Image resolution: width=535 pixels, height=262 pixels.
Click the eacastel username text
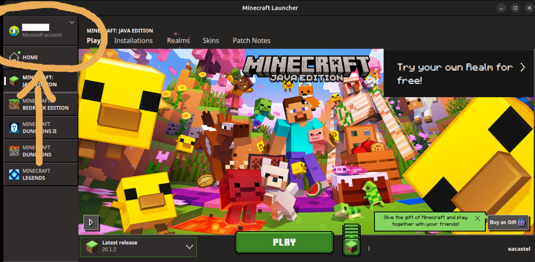click(x=518, y=249)
